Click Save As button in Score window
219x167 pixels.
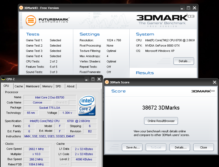[x=132, y=147]
